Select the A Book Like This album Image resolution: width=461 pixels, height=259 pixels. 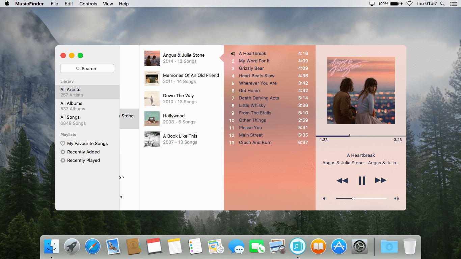[182, 139]
